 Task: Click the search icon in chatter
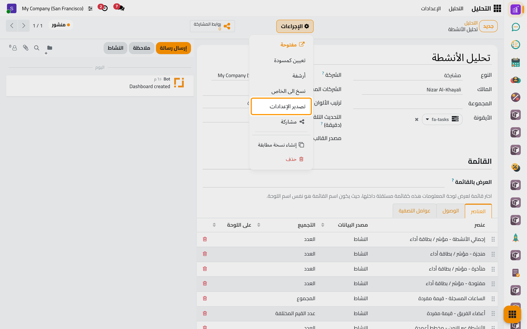pyautogui.click(x=37, y=48)
